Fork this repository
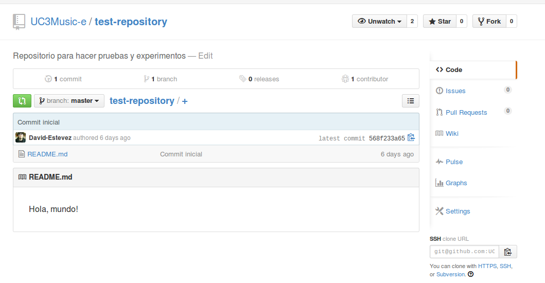The height and width of the screenshot is (283, 545). (x=488, y=21)
